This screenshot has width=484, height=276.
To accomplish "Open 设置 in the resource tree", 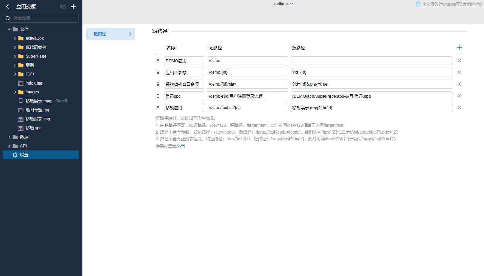I will 24,155.
